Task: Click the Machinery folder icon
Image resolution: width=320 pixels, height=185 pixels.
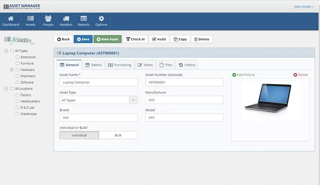Action: coord(18,76)
